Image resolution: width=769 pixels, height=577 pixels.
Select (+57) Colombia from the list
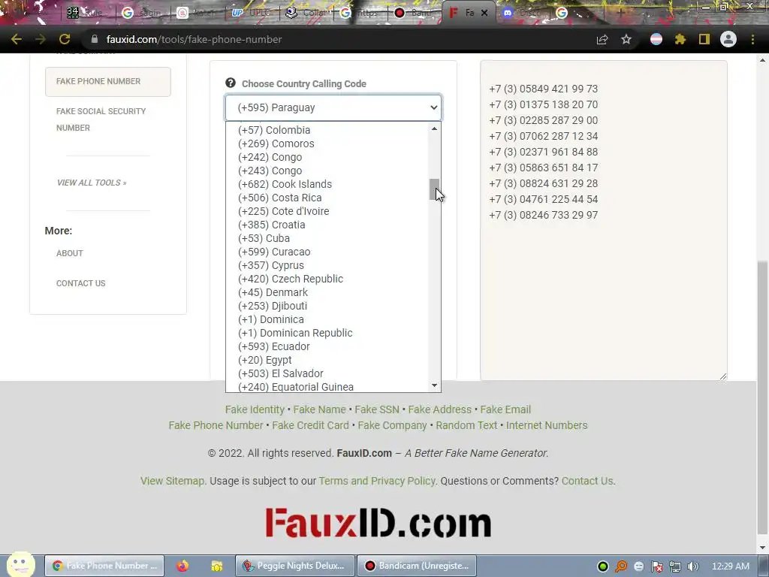[x=327, y=130]
